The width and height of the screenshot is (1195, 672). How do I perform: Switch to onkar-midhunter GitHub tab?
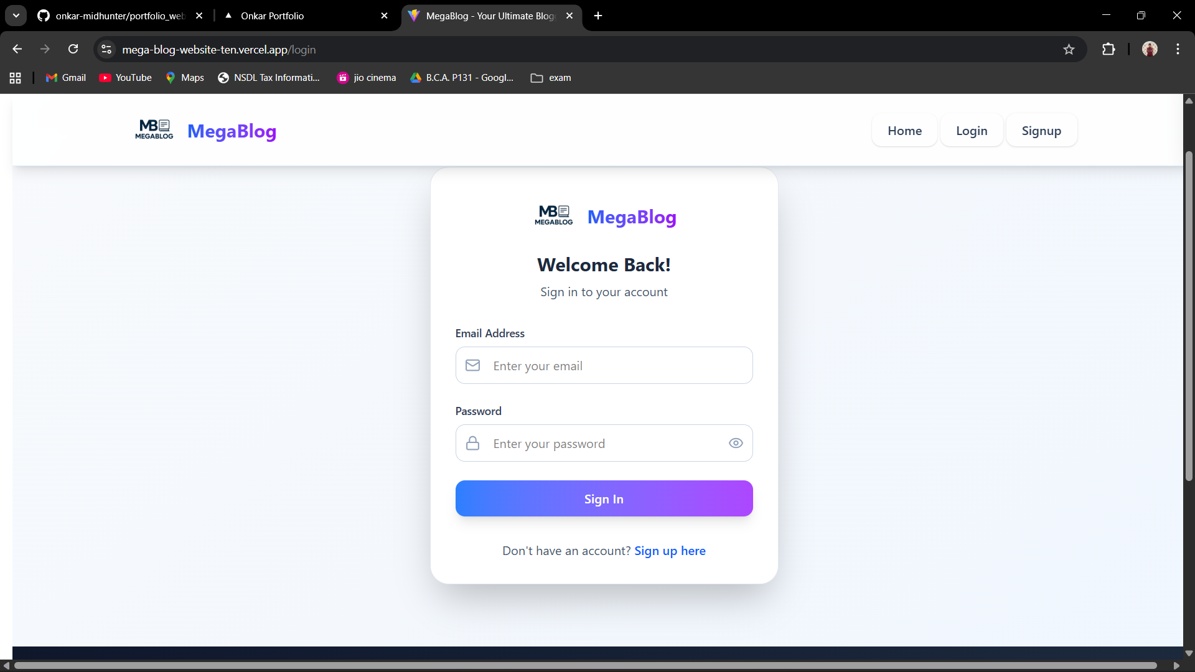(118, 16)
